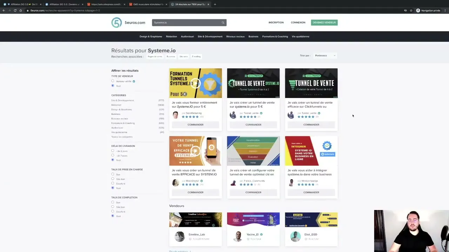Click Eliot_EGD's profile avatar
The height and width of the screenshot is (252, 449).
(x=295, y=237)
